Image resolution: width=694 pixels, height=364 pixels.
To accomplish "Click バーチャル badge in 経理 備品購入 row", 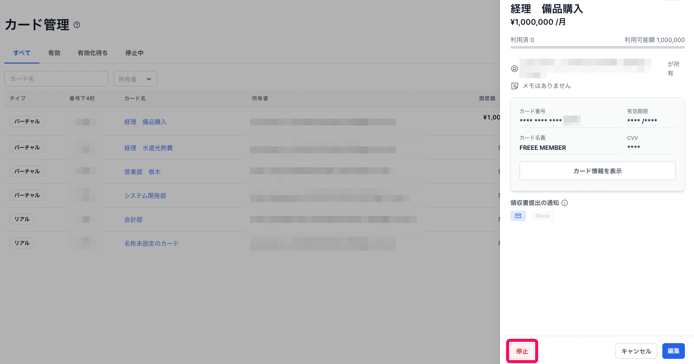I will pyautogui.click(x=27, y=122).
